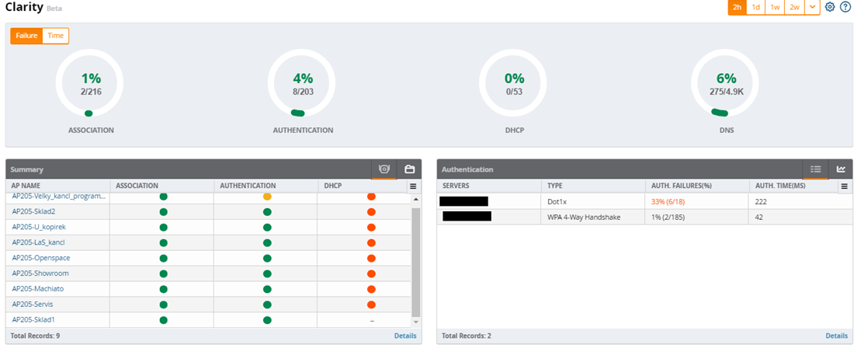Open the DHCP failure gauge
Image resolution: width=854 pixels, height=355 pixels.
tap(513, 83)
